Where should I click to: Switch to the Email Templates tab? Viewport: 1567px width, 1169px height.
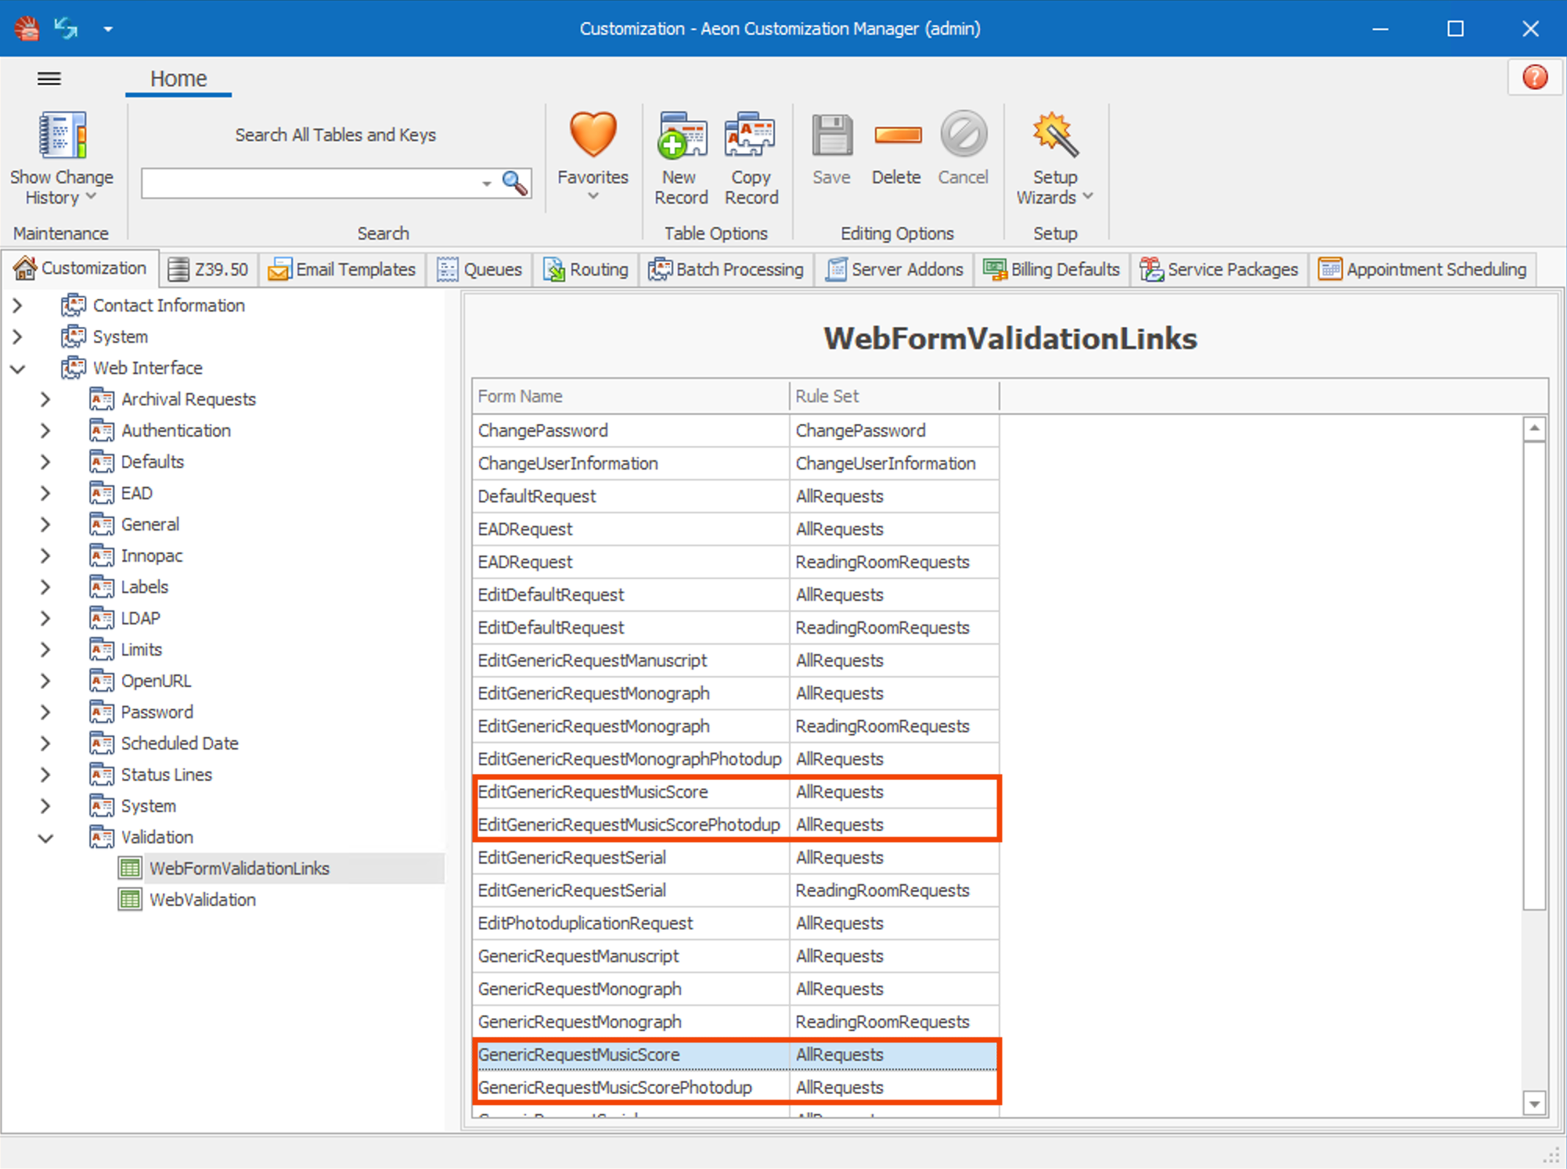pyautogui.click(x=342, y=270)
